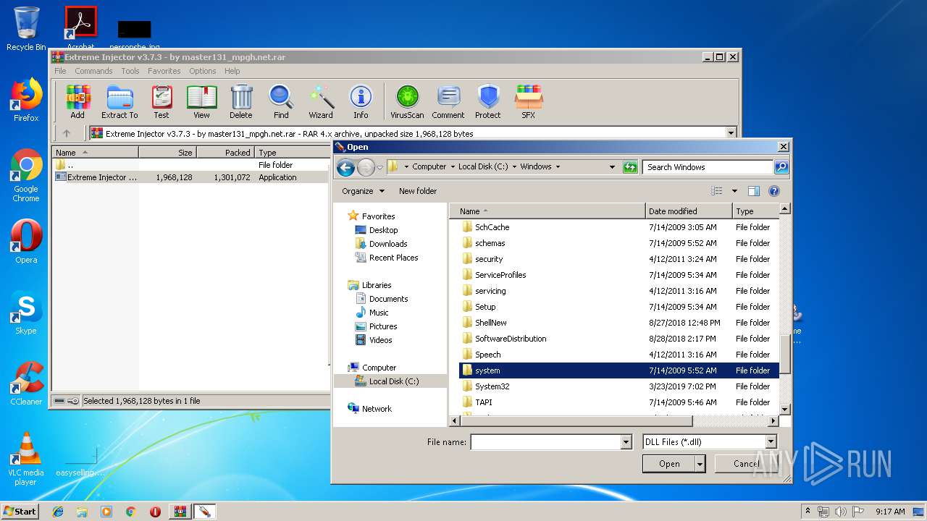Open Firefox from the desktop

pos(26,100)
